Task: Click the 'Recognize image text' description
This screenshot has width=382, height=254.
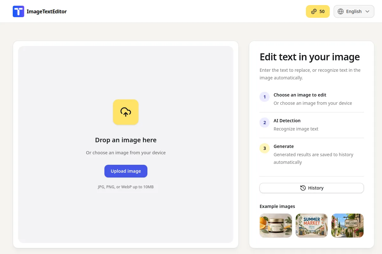Action: pos(296,129)
